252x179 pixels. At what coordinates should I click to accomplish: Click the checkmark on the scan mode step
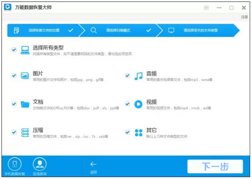[149, 30]
